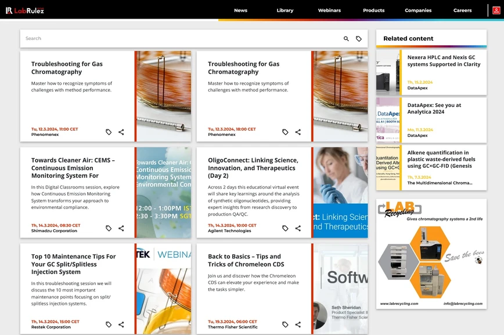Tag the Phenomenex 11:00 CET webinar
Screen dimensions: 504x335
point(109,132)
